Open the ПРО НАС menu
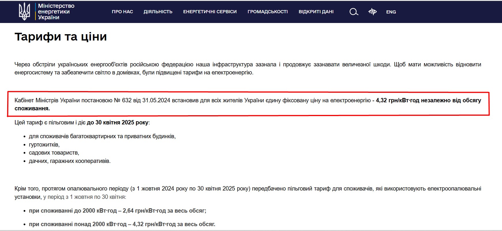This screenshot has height=231, width=502. tap(122, 12)
